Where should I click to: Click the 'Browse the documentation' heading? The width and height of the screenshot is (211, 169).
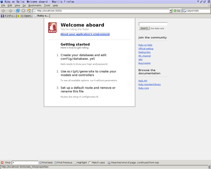(150, 72)
